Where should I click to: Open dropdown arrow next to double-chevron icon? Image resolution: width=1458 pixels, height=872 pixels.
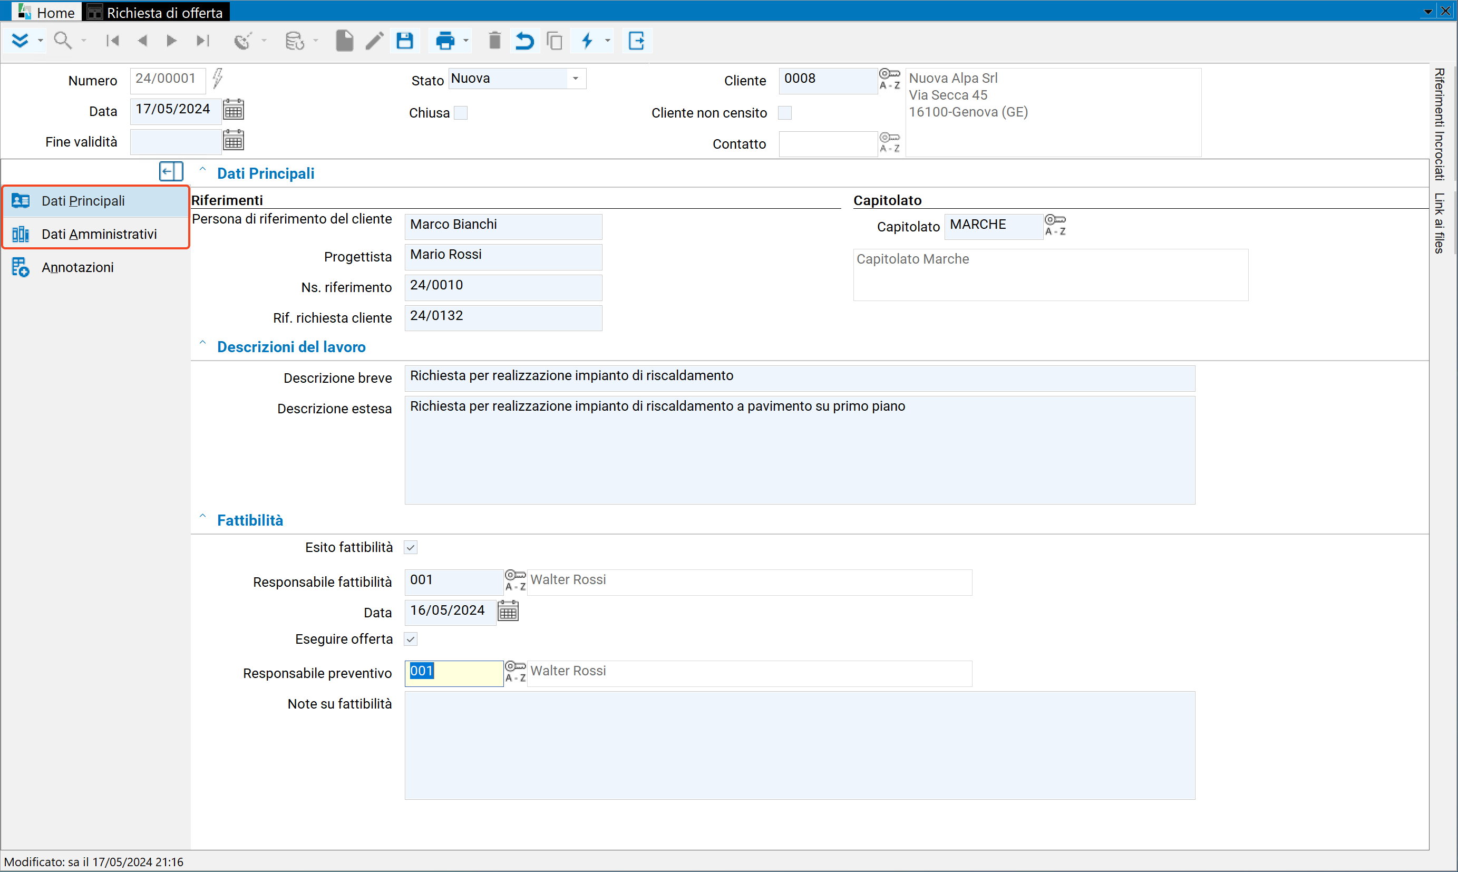40,41
